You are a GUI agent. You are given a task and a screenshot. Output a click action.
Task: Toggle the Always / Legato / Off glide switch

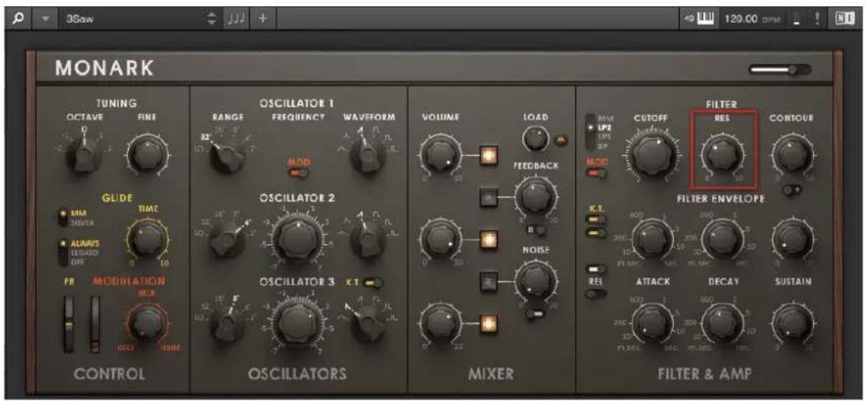[x=62, y=252]
